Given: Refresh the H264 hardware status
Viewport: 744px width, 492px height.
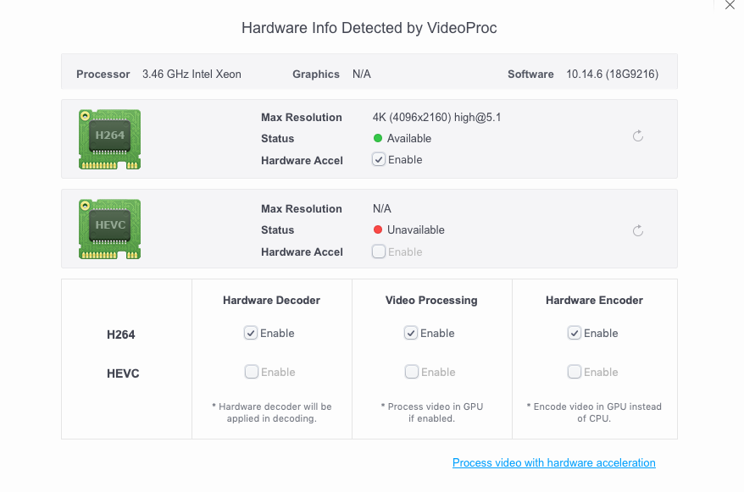Looking at the screenshot, I should [x=638, y=136].
